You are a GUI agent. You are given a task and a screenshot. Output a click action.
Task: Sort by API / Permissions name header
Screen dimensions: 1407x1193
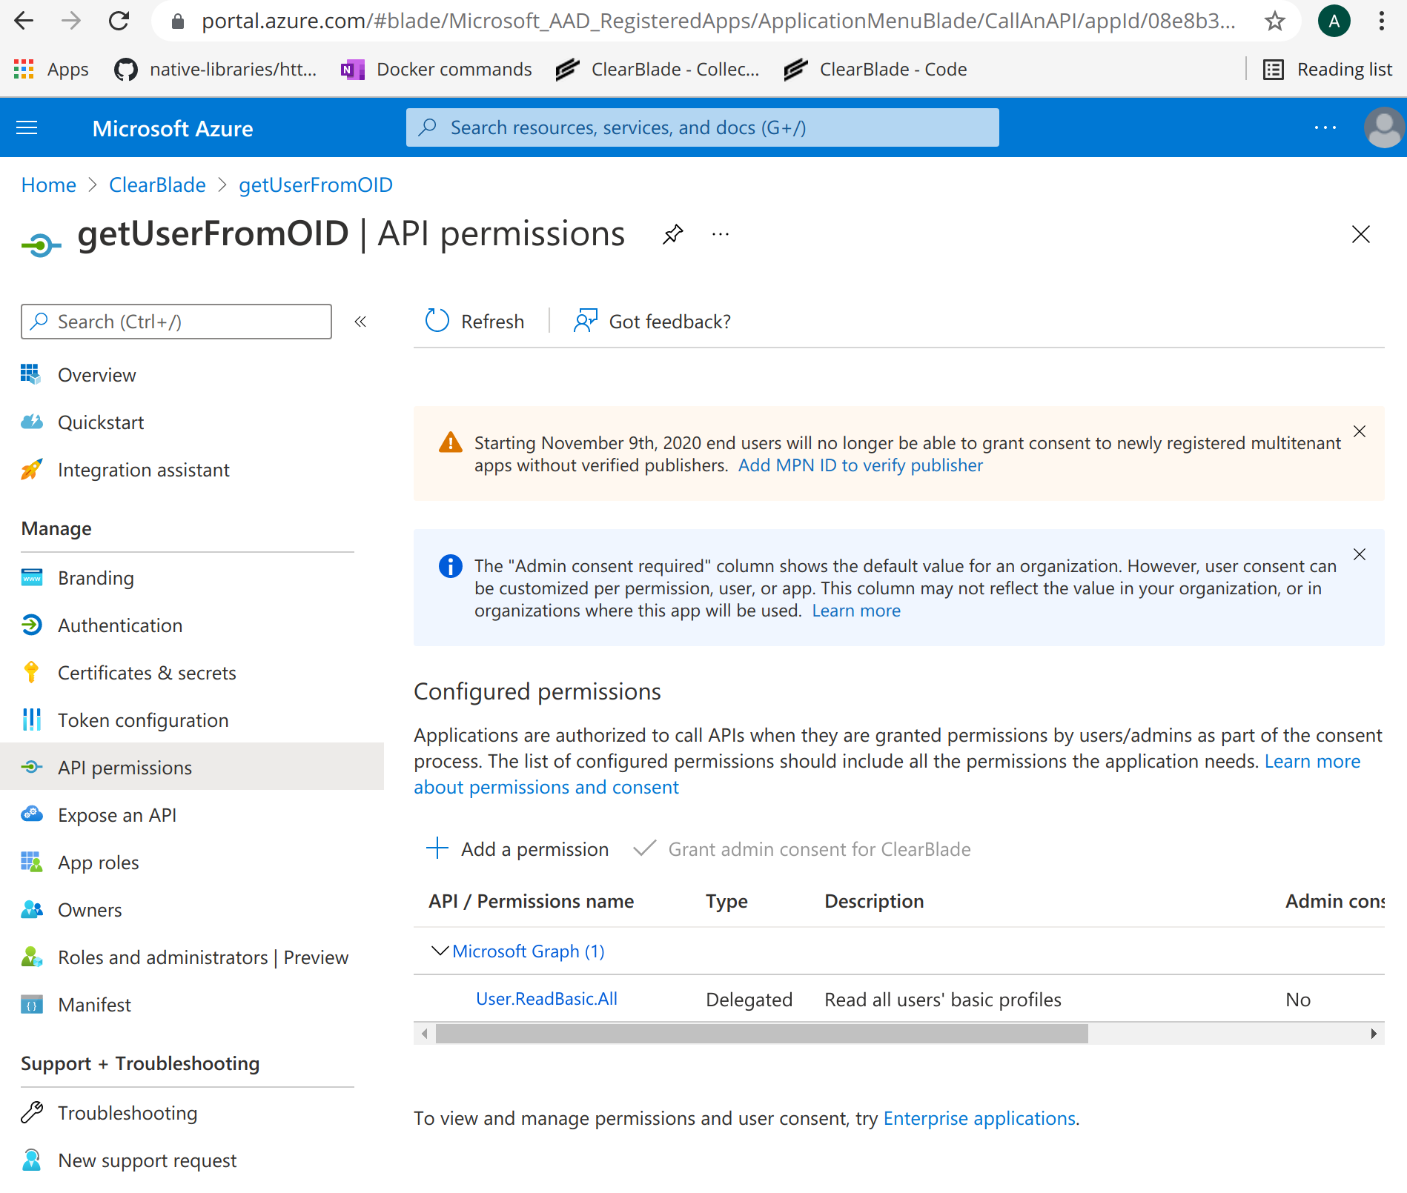(531, 901)
